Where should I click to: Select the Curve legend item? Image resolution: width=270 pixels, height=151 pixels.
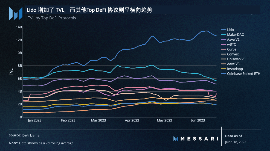coord(231,49)
